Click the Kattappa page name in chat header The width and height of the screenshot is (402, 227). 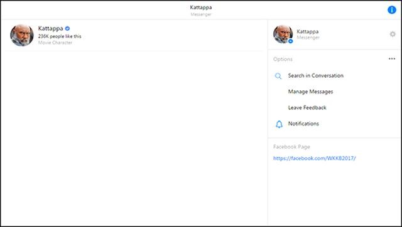[x=50, y=28]
